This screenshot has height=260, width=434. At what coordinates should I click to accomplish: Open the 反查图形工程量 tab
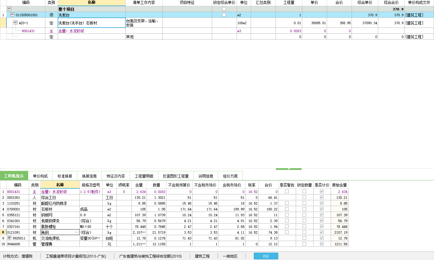[176, 176]
